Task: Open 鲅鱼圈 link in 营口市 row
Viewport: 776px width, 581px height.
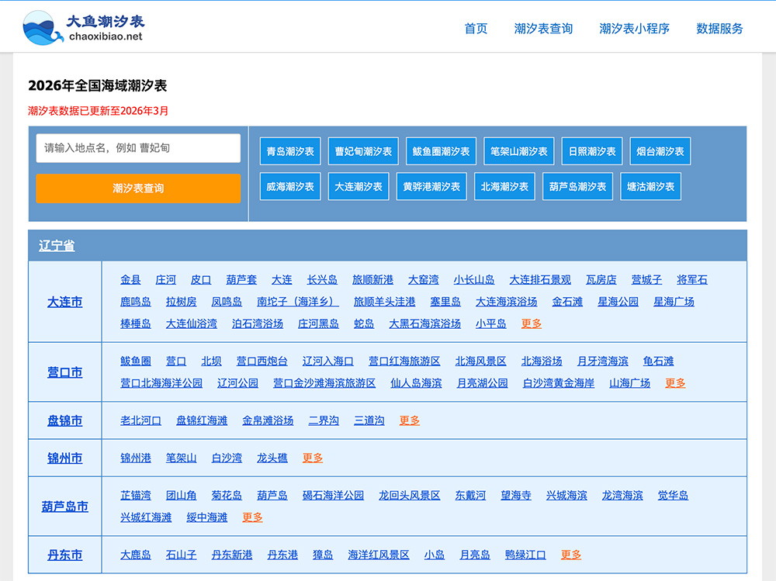Action: [x=136, y=361]
